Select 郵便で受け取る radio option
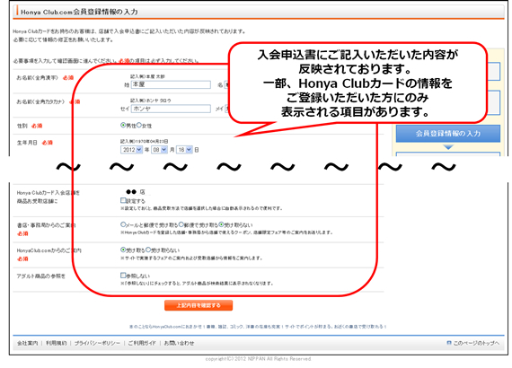512x368 pixels. [181, 224]
